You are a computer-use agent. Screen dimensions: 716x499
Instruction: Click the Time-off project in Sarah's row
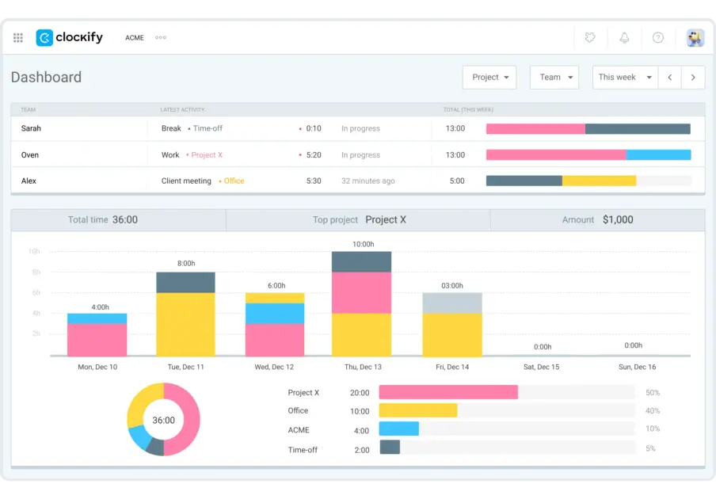pos(208,128)
